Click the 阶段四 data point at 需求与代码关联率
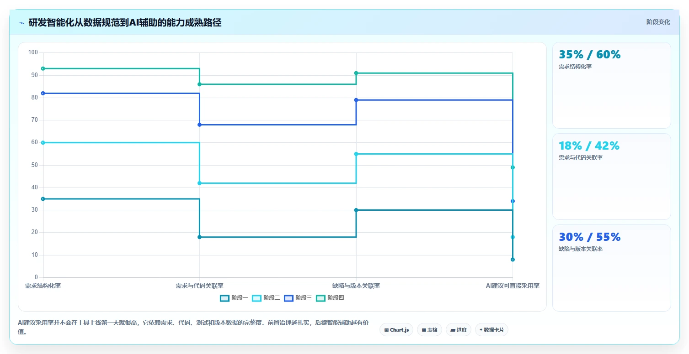Screen dimensions: 689x354 pyautogui.click(x=199, y=84)
